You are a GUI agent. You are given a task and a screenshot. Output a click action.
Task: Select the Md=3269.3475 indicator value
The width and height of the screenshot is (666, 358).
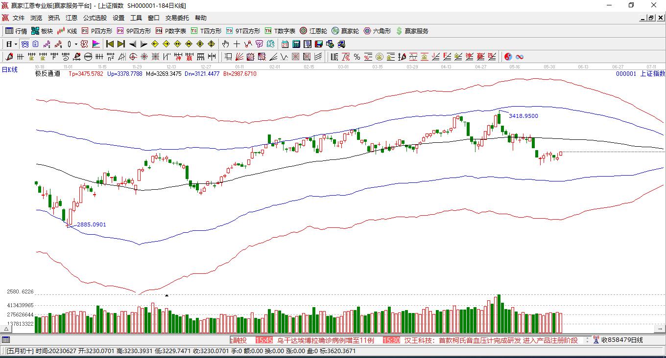tap(164, 74)
